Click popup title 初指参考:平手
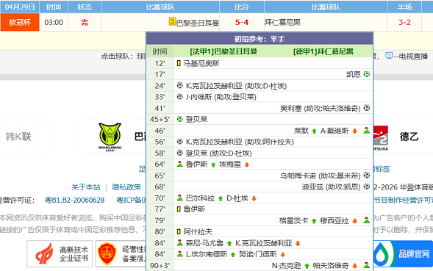The height and width of the screenshot is (271, 433). click(x=260, y=39)
